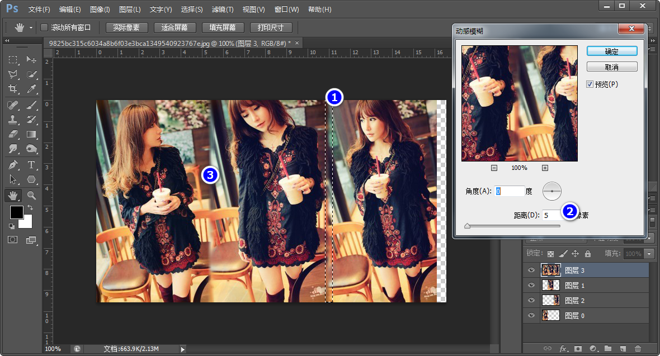
Task: Open the 滤镜(T) menu
Action: [x=222, y=10]
